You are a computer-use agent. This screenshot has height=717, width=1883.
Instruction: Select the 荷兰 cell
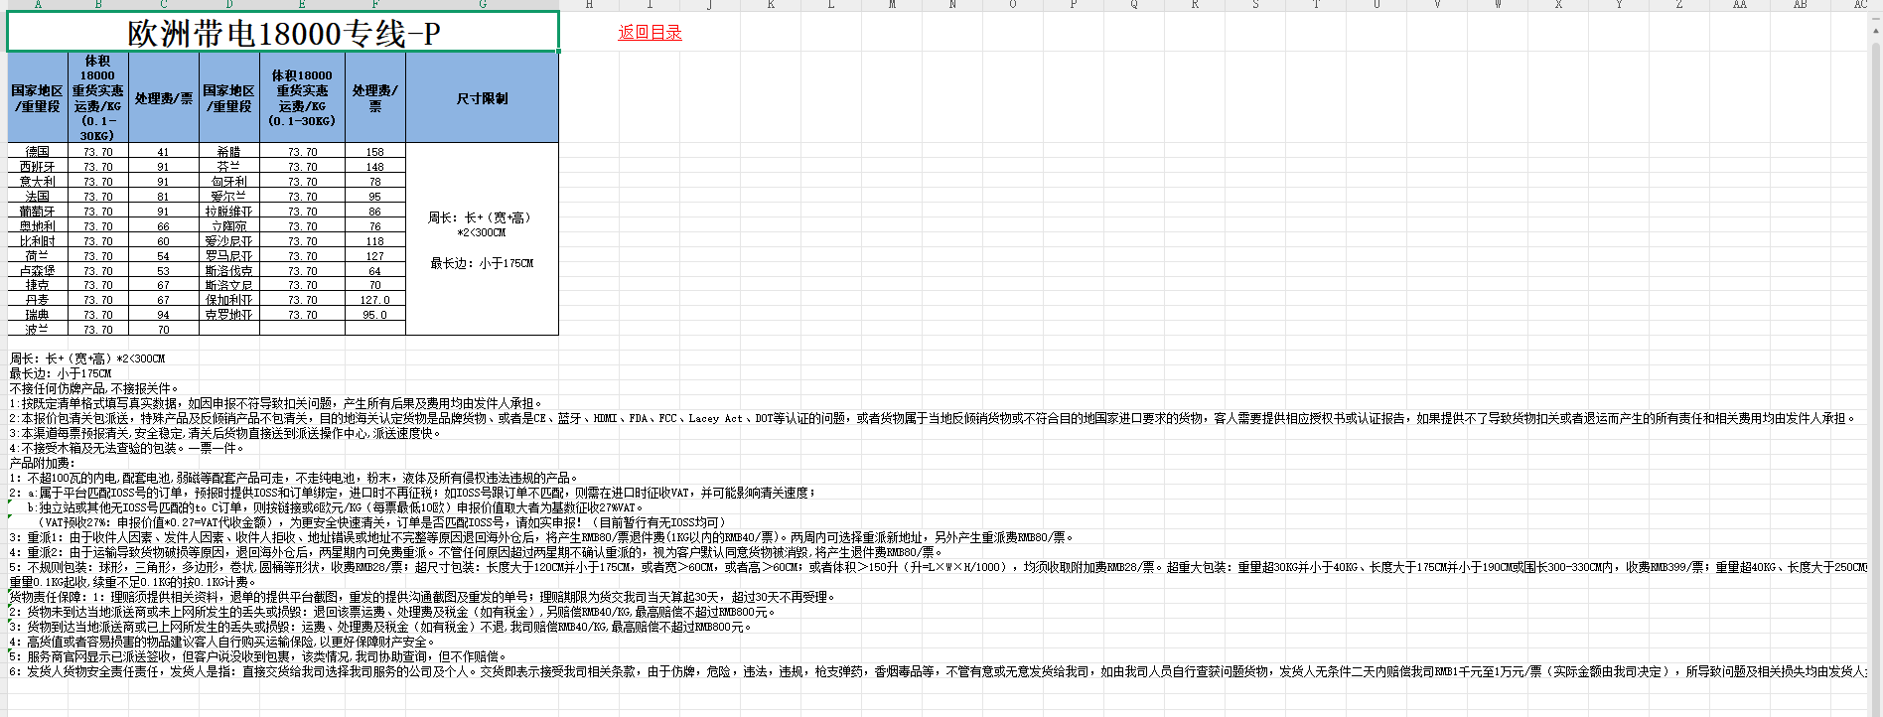click(x=38, y=256)
